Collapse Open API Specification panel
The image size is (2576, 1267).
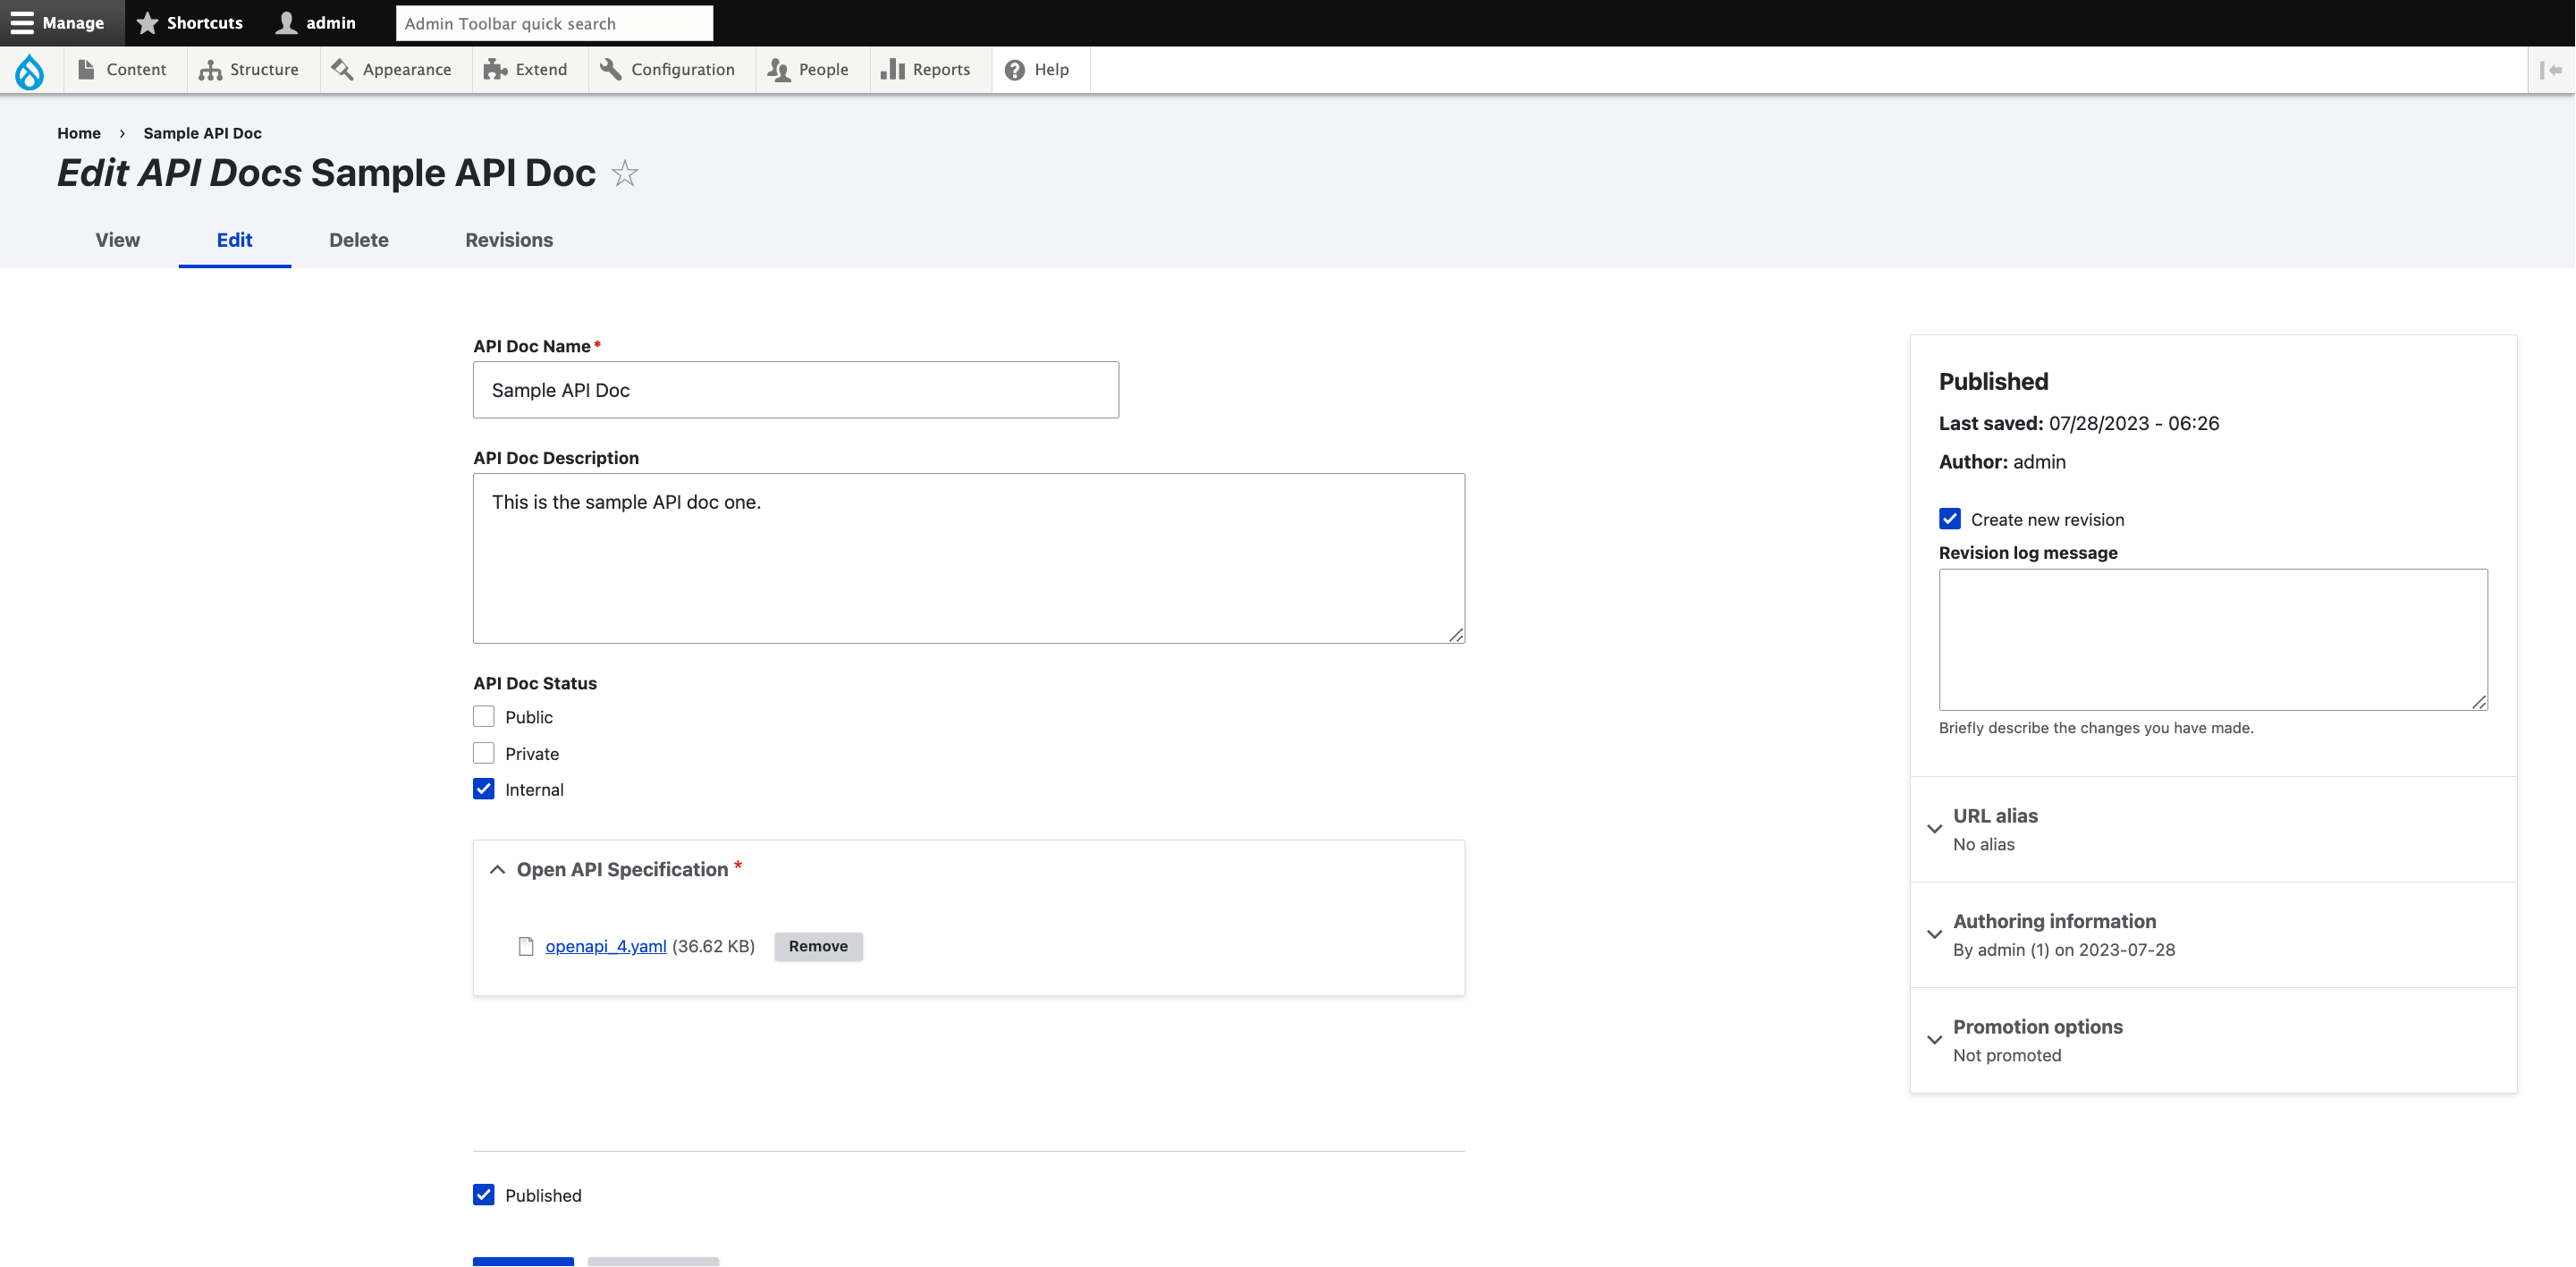click(621, 869)
